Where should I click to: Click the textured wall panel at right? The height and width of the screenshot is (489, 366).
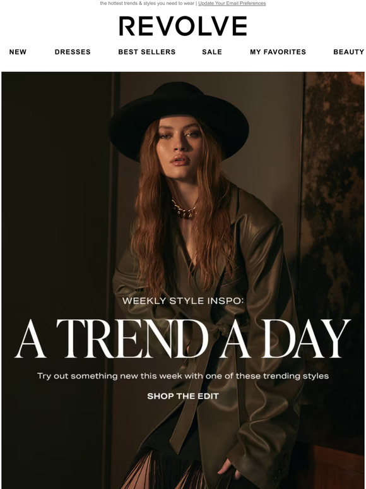333,219
